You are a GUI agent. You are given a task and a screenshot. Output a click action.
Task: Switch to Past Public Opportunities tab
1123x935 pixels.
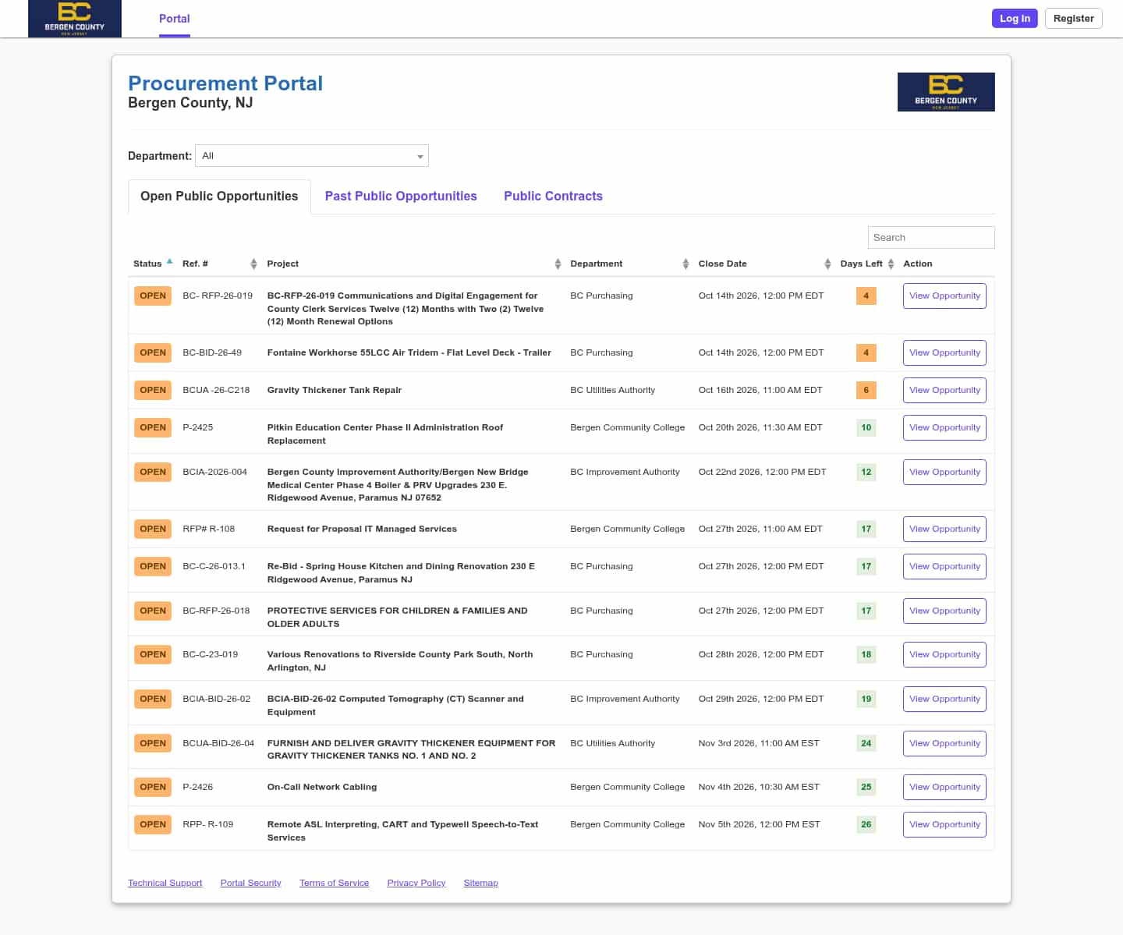click(401, 197)
